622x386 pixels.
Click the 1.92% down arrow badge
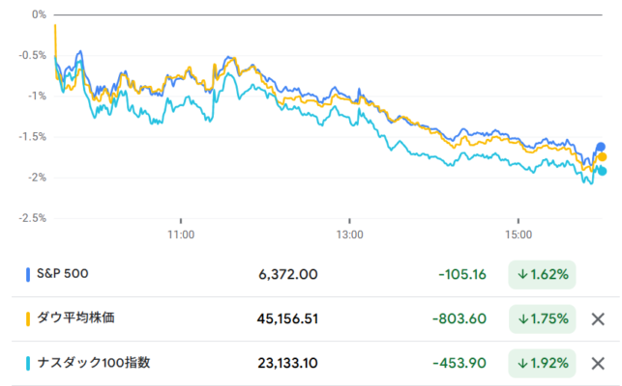pos(543,364)
